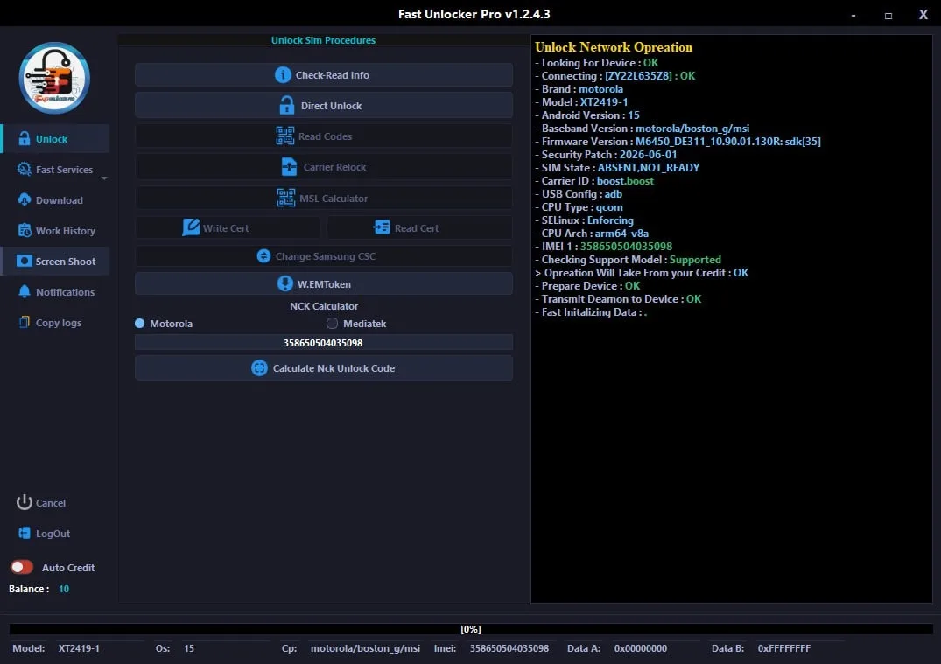Click the Cancel power icon
The height and width of the screenshot is (664, 941).
[24, 503]
